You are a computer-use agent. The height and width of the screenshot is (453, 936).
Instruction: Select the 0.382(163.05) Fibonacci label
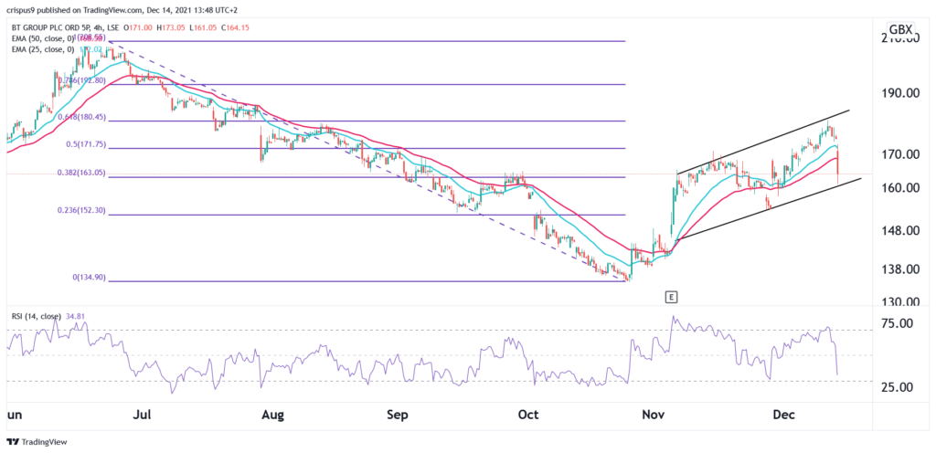81,173
